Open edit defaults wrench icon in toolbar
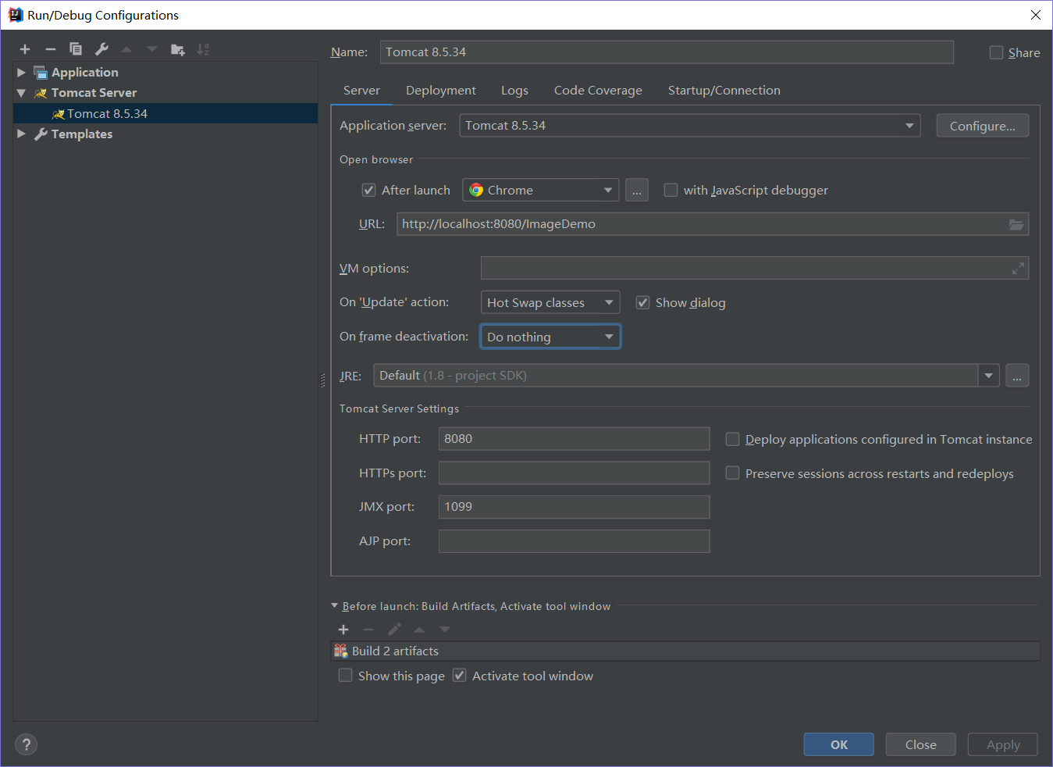This screenshot has height=767, width=1053. [101, 49]
